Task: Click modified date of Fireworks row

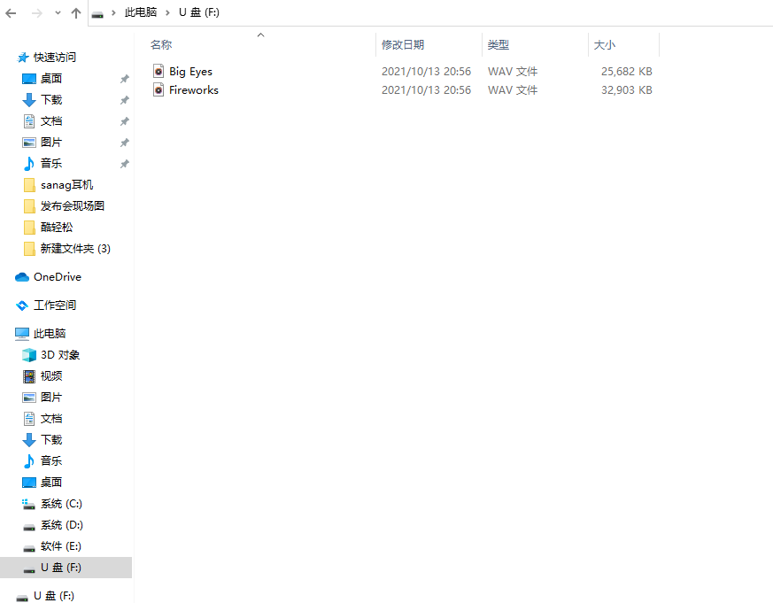Action: point(427,90)
